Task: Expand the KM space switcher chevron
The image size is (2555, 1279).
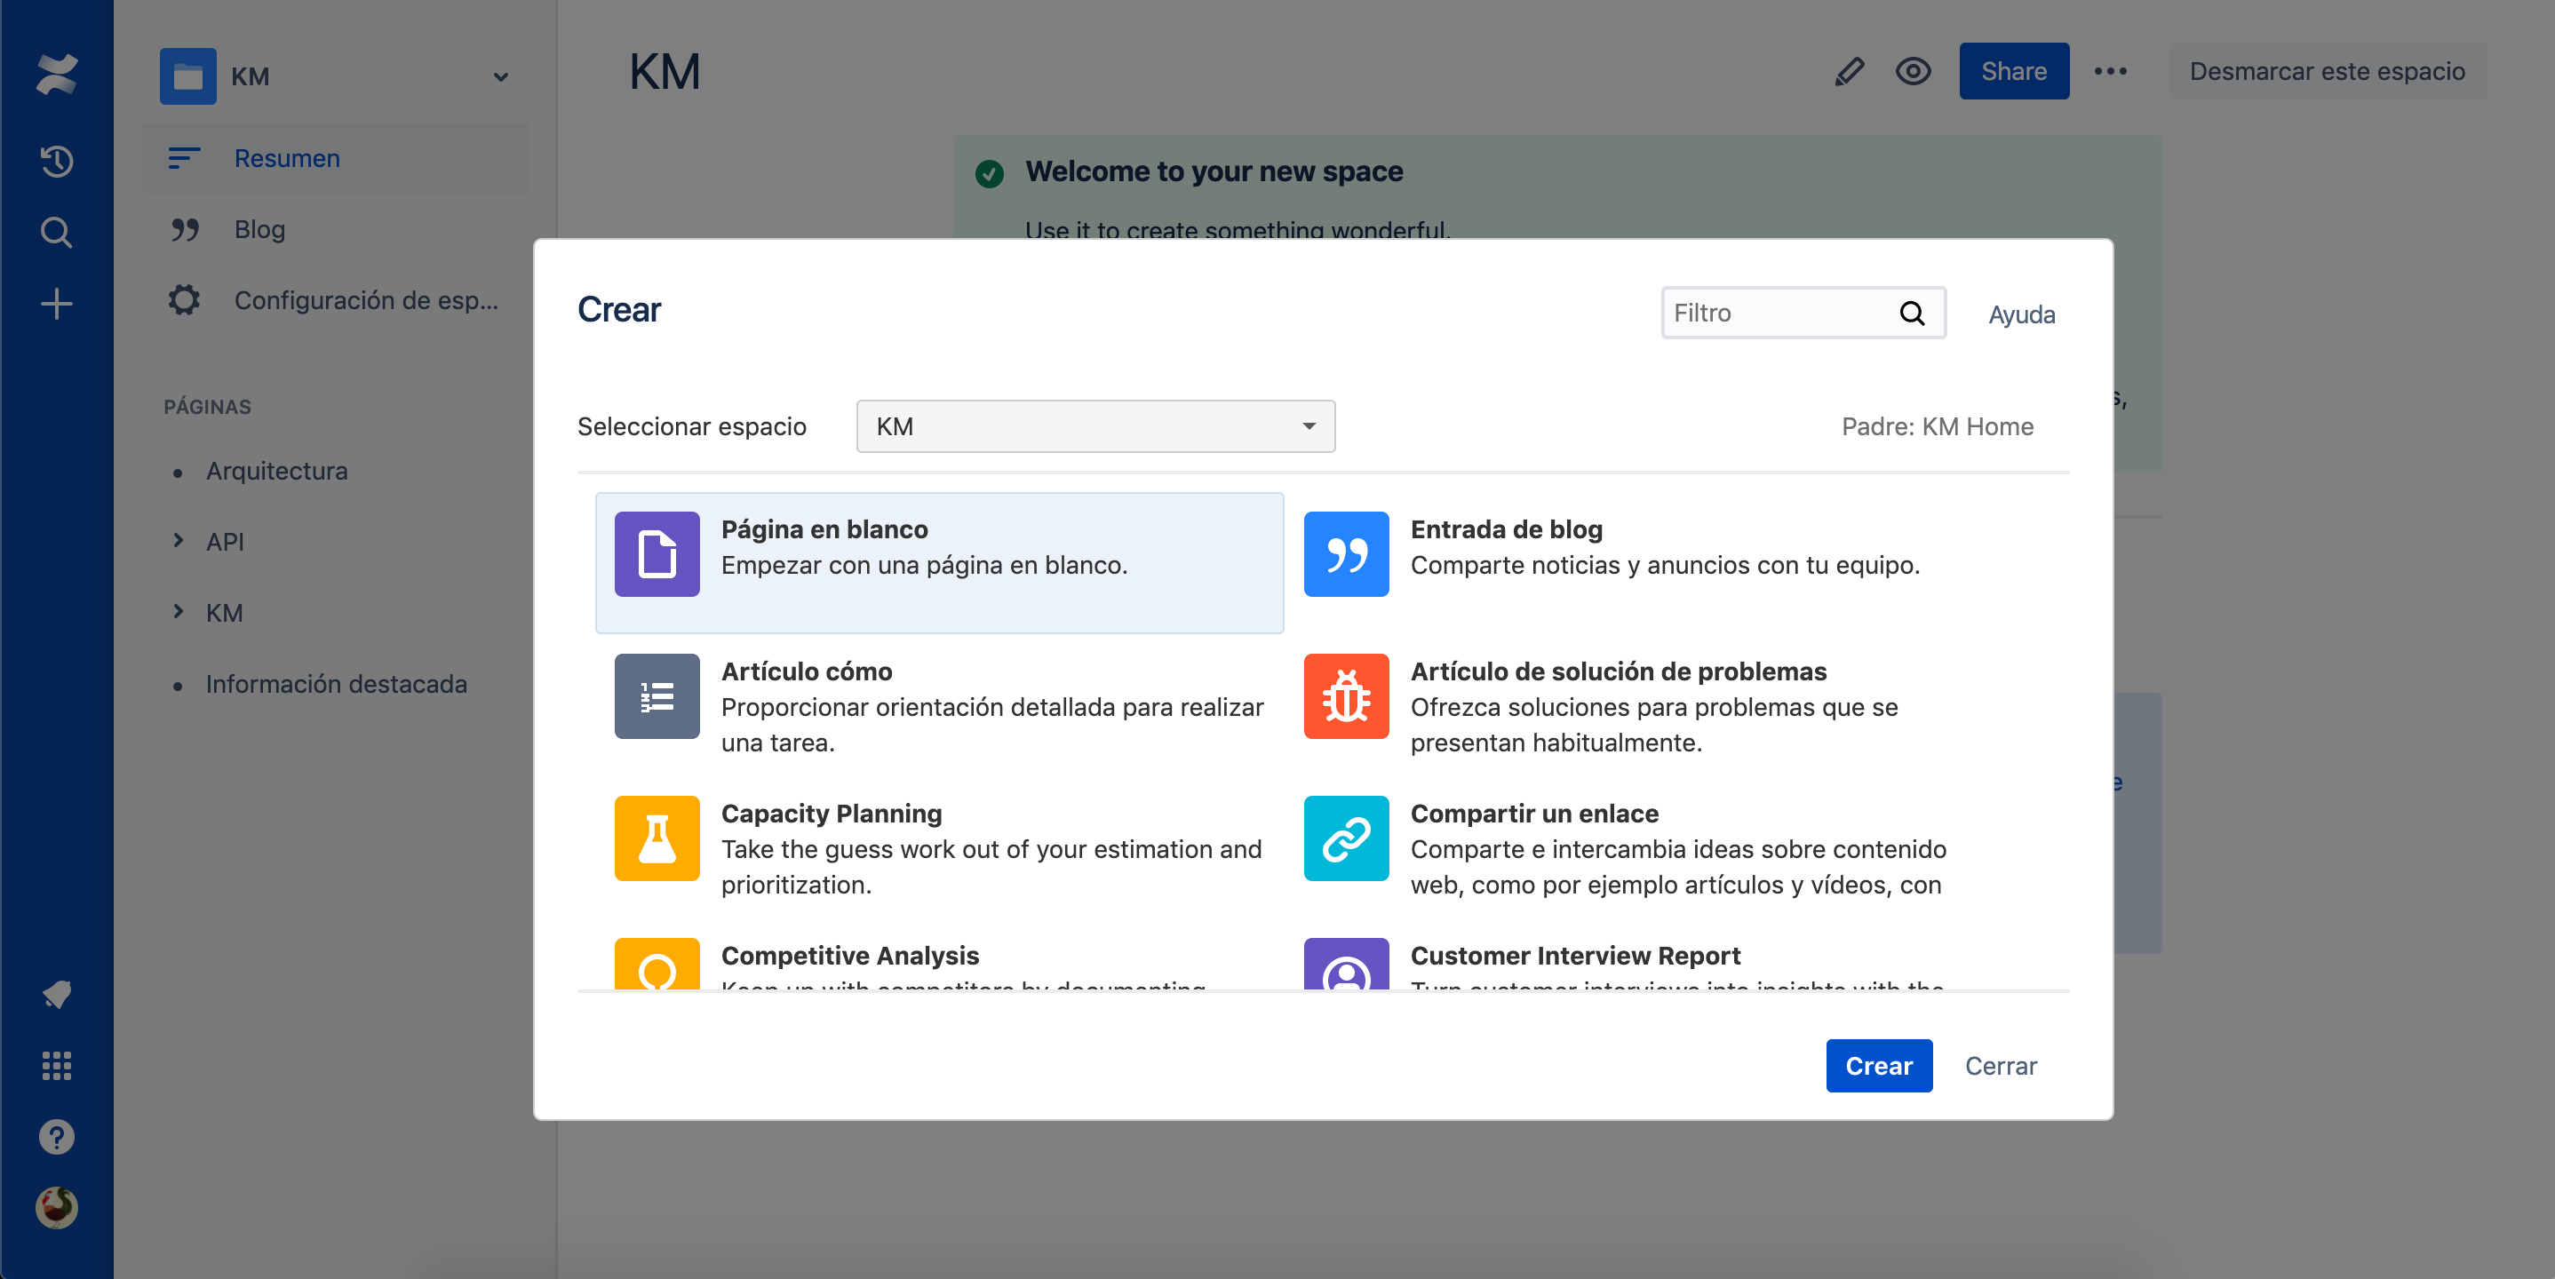Action: (x=501, y=77)
